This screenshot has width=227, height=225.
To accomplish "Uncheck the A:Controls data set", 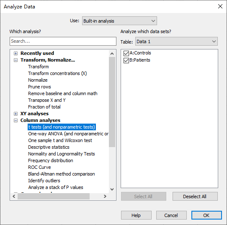I will tap(126, 53).
